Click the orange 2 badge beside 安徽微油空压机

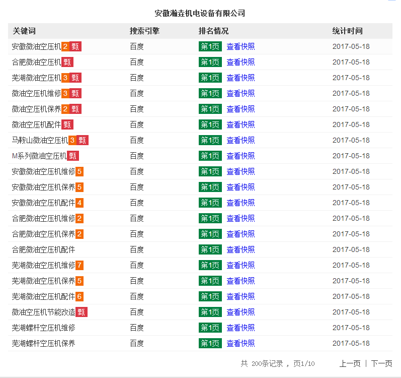[65, 46]
